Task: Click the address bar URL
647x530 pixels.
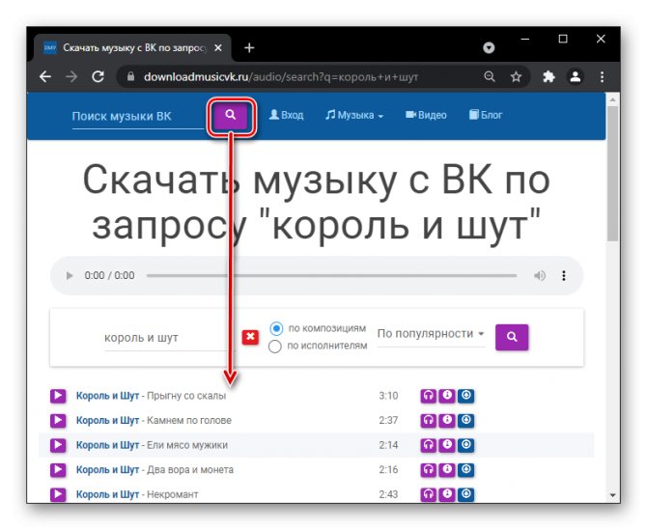Action: (281, 76)
